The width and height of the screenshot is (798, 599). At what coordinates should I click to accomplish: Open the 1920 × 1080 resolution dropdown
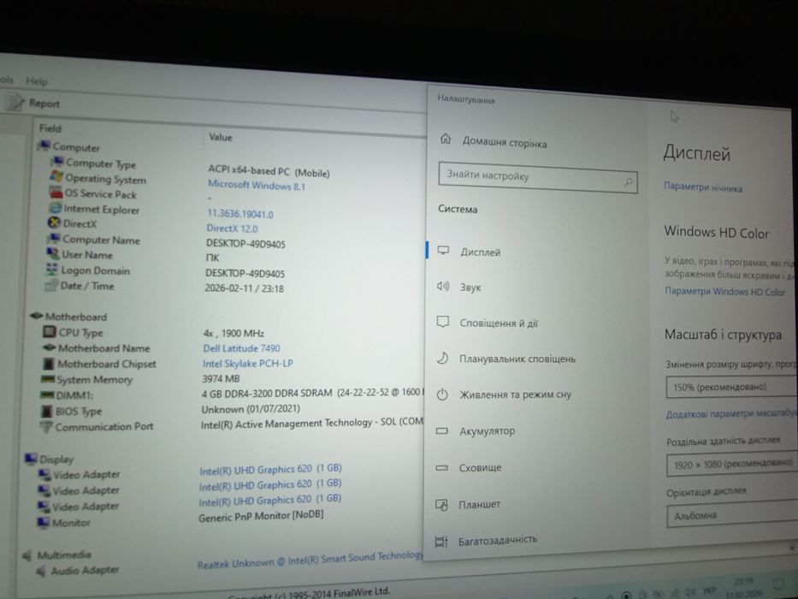[x=732, y=465]
